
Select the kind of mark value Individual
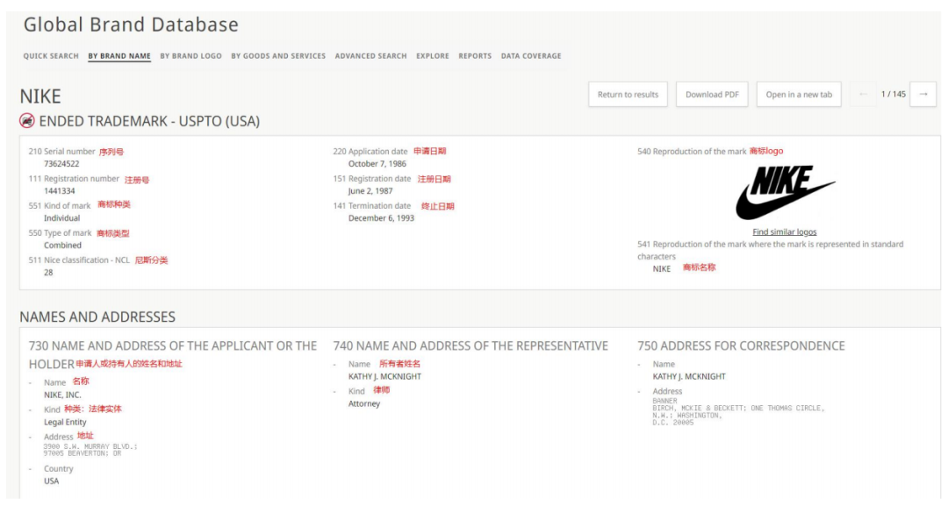click(x=61, y=218)
